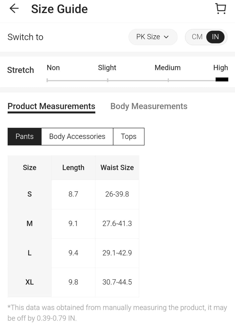The image size is (235, 327).
Task: Select the S size row
Action: click(x=30, y=194)
